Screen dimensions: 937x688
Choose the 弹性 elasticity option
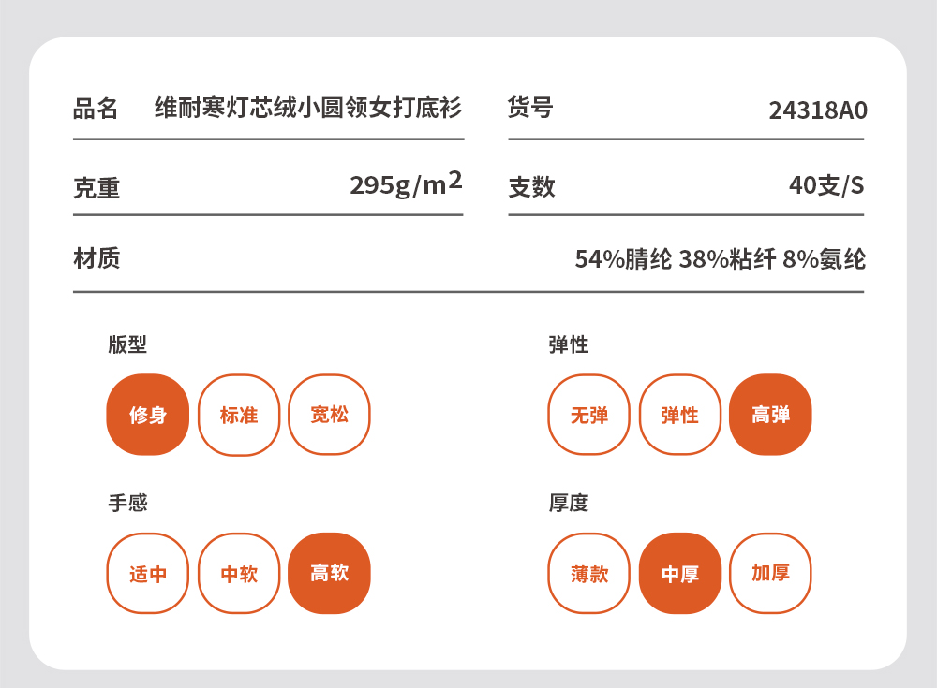[680, 415]
